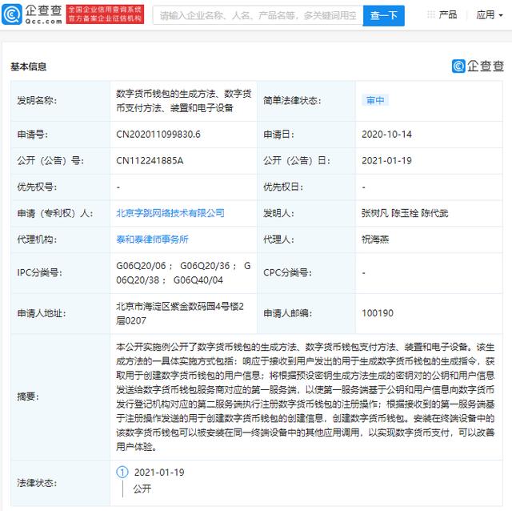Click the 代理机构 label

(x=37, y=239)
